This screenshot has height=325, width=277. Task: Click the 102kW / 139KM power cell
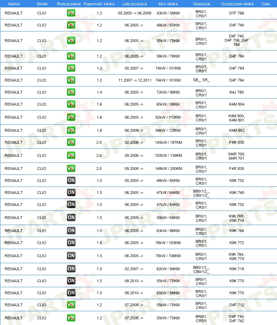tap(168, 155)
